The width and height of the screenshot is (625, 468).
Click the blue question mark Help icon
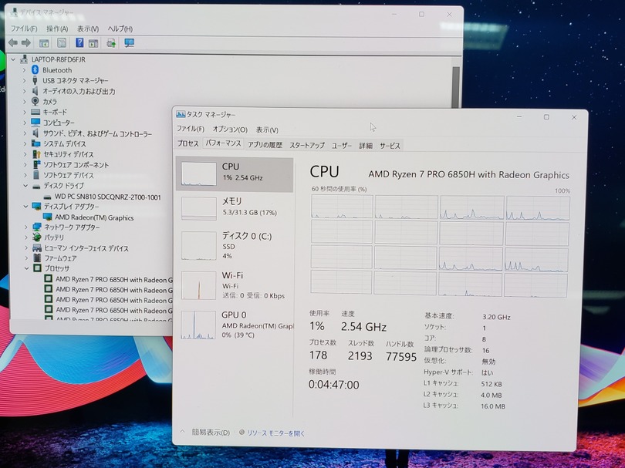point(79,42)
